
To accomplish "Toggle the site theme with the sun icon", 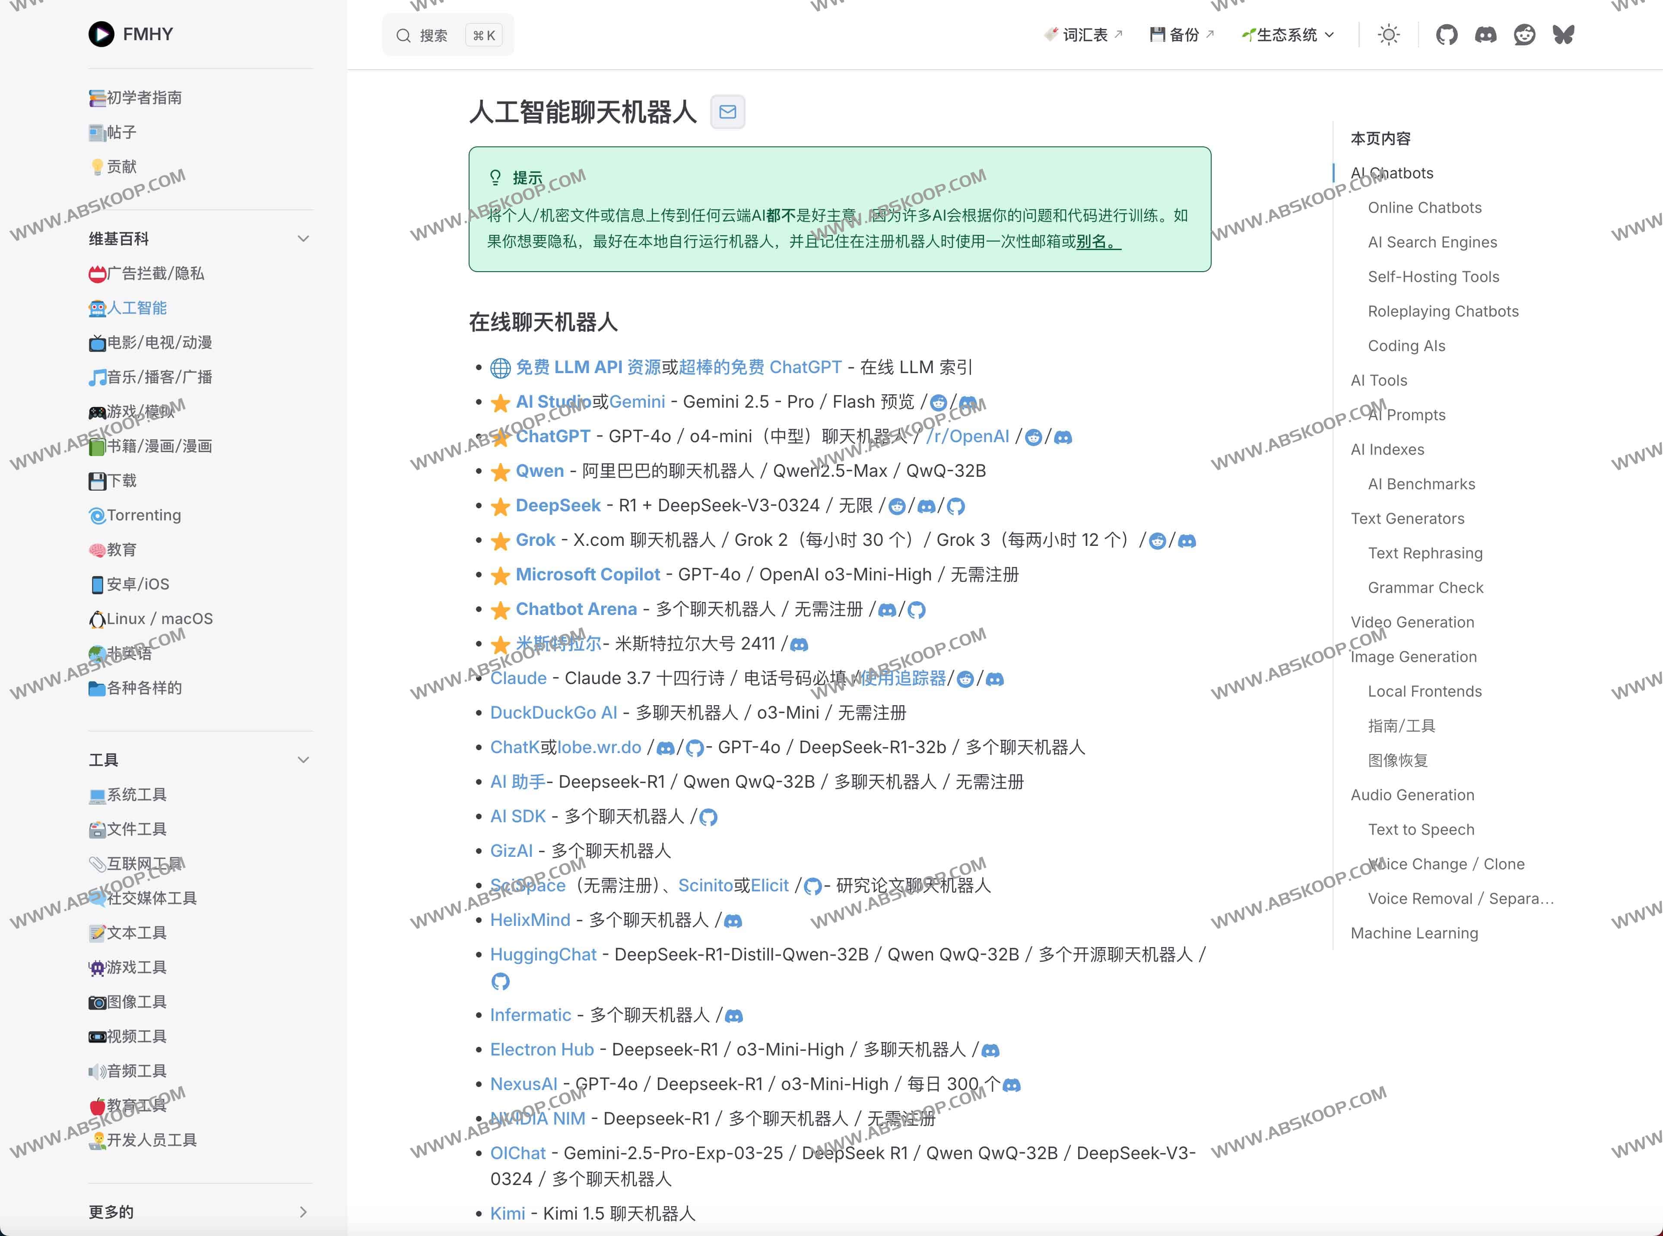I will point(1388,35).
